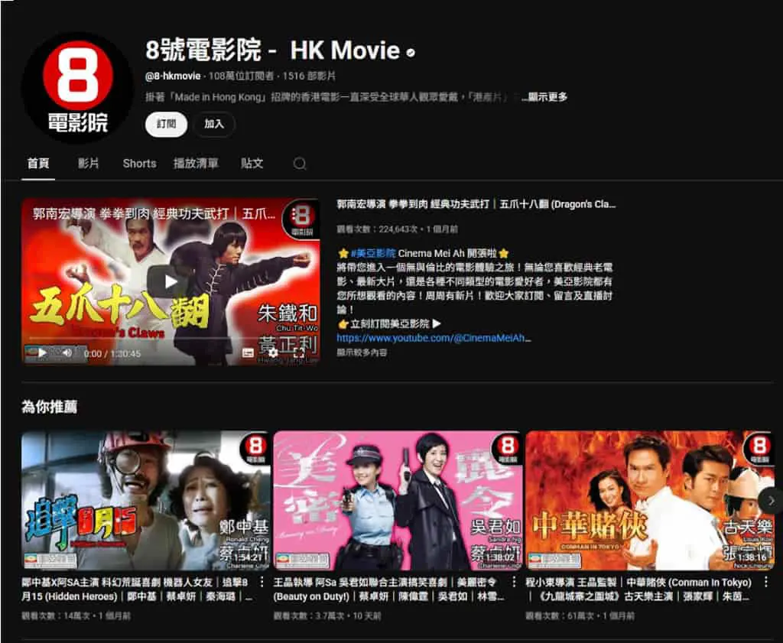Toggle the subtitles icon in player controls

[248, 353]
